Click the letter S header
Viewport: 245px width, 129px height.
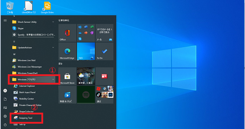pos(14,16)
